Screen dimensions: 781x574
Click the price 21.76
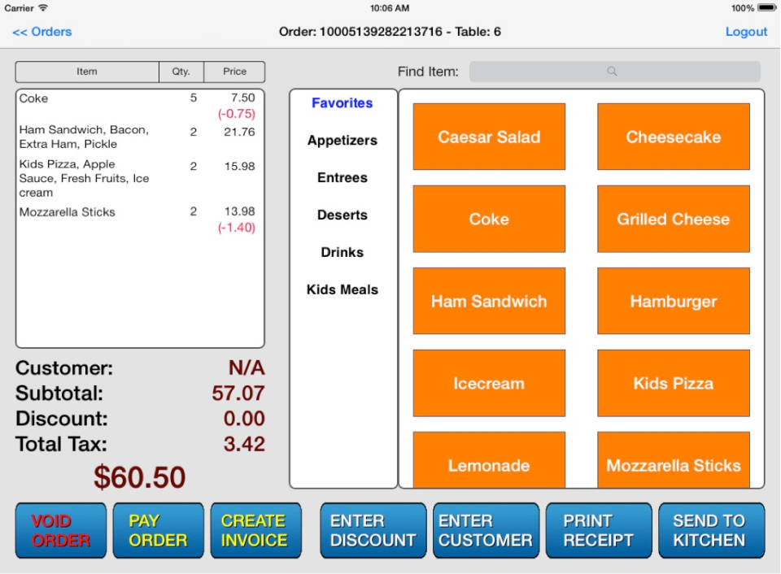[239, 132]
